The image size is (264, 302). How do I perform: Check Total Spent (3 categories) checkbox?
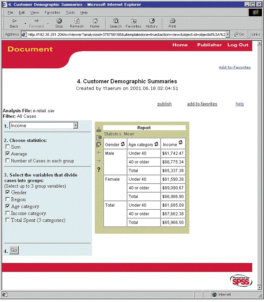(8, 220)
